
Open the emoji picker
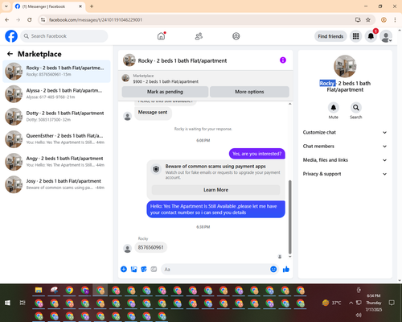[273, 269]
